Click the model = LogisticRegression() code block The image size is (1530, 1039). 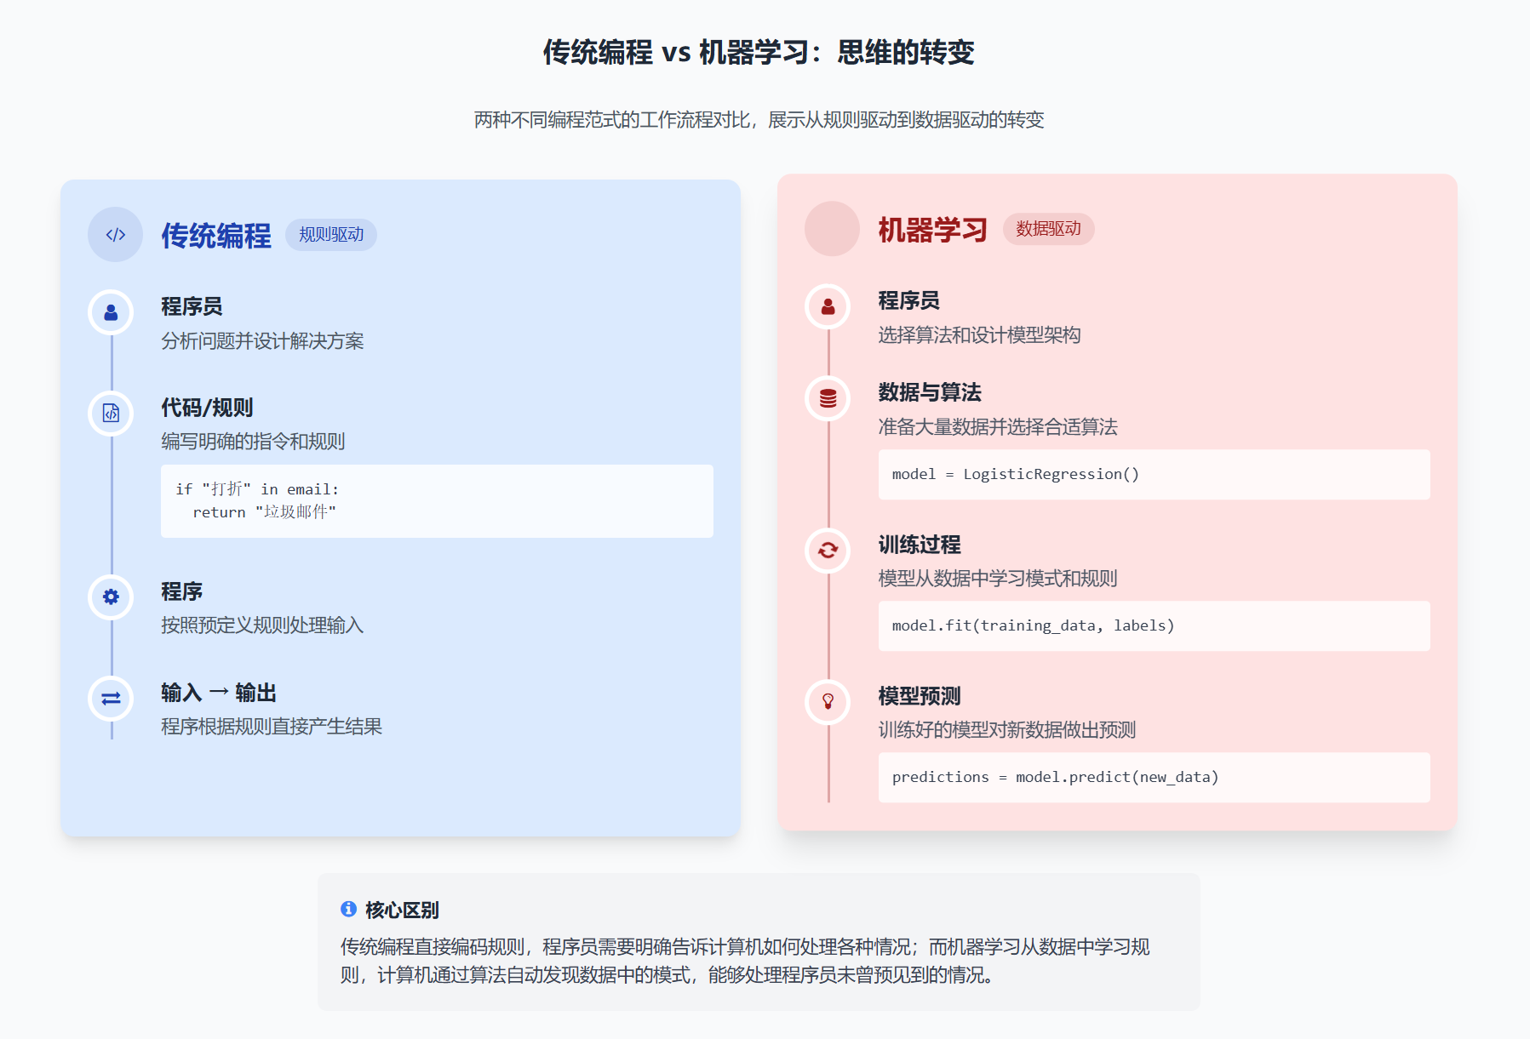1154,475
